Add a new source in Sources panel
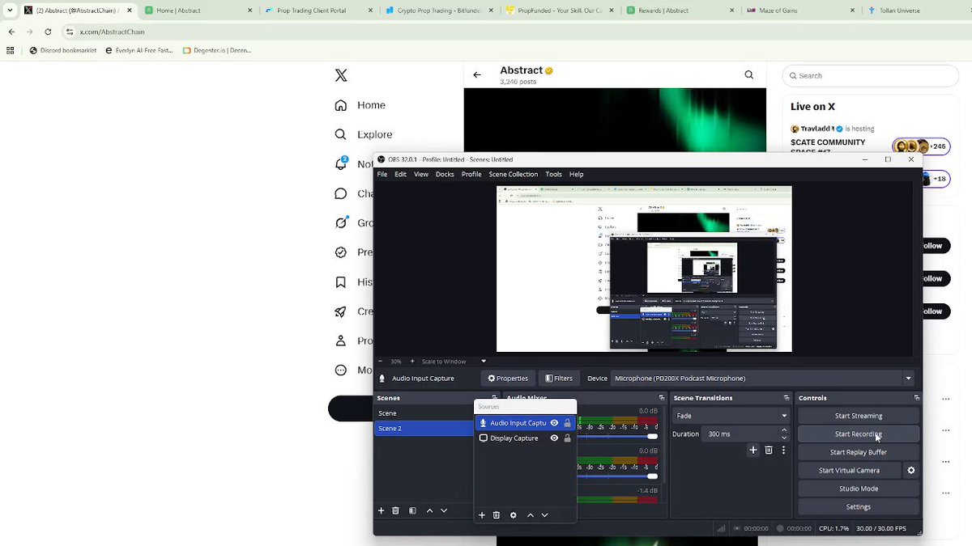972x546 pixels. coord(482,515)
